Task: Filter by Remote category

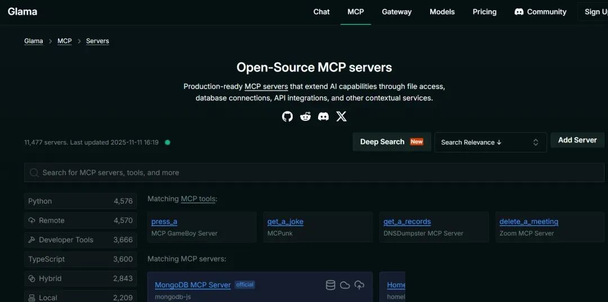Action: (81, 220)
